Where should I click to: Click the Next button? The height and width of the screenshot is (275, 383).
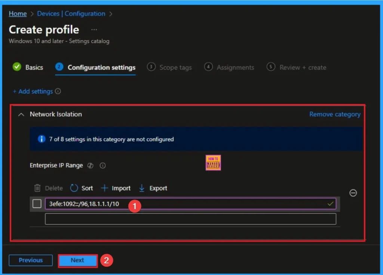tap(77, 260)
